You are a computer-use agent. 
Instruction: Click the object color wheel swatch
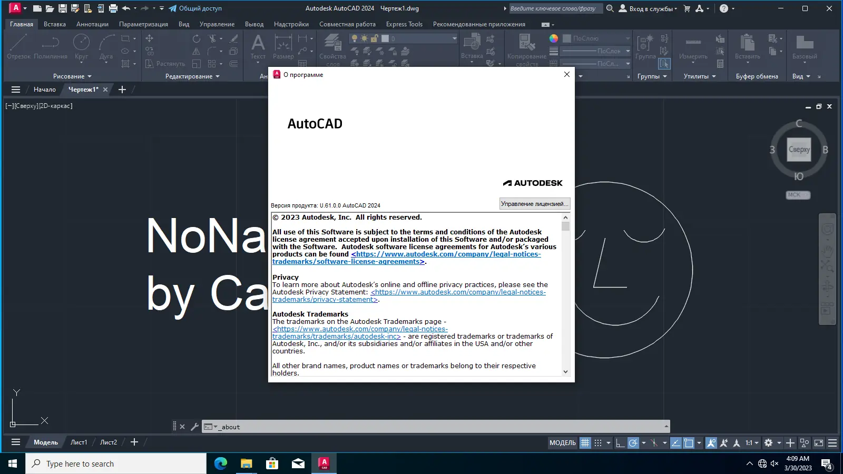[554, 38]
